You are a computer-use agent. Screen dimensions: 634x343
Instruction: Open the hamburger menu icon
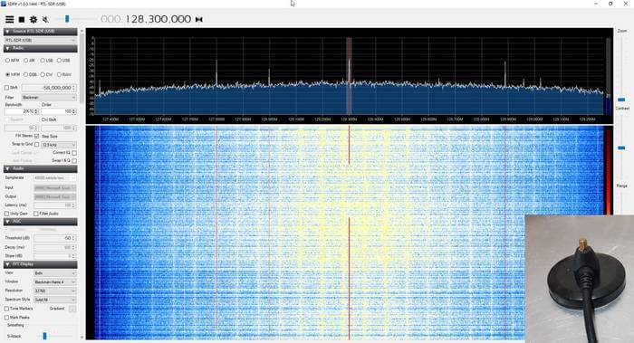click(9, 19)
